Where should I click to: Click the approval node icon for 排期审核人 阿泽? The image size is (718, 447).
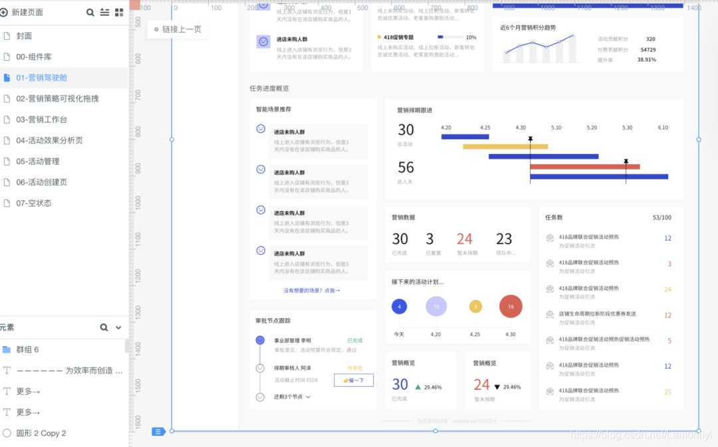(x=260, y=368)
